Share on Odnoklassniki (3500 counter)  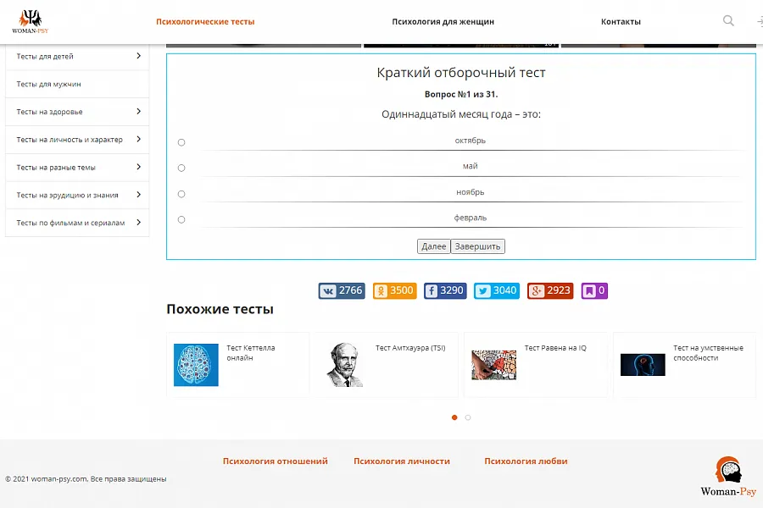pos(394,290)
